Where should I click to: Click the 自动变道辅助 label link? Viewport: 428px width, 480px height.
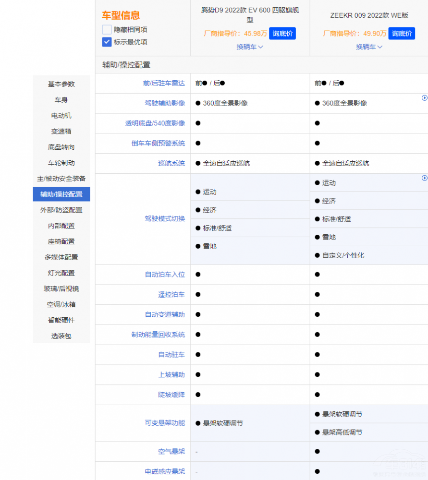click(166, 314)
